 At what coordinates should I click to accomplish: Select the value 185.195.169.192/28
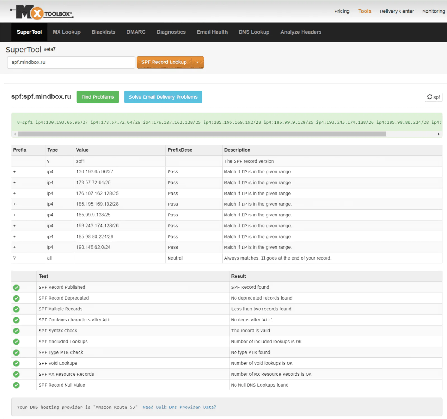97,204
